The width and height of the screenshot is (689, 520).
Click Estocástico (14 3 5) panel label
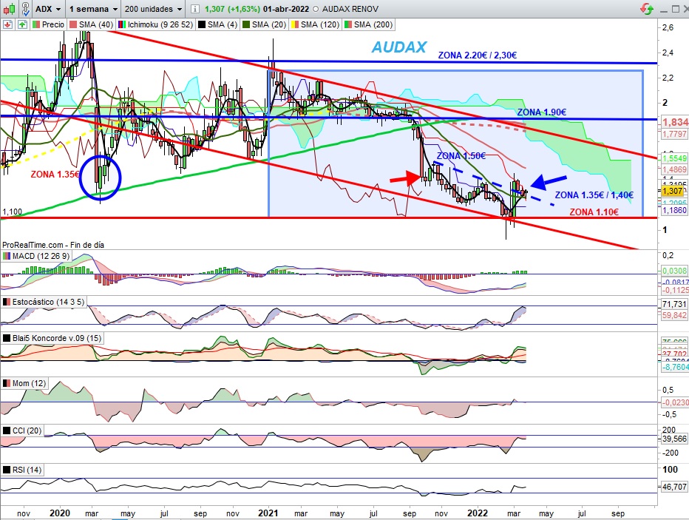[x=43, y=302]
